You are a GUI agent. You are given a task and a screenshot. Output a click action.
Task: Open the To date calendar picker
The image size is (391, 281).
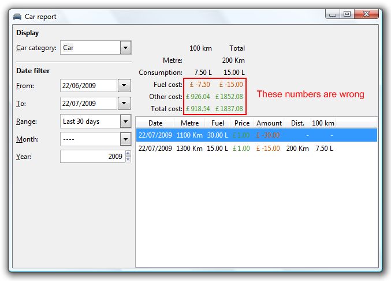[125, 104]
